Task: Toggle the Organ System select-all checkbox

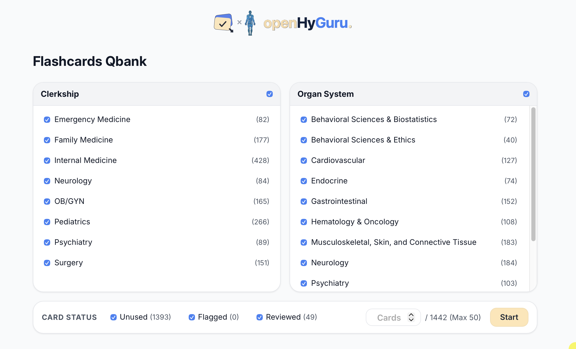Action: coord(526,94)
